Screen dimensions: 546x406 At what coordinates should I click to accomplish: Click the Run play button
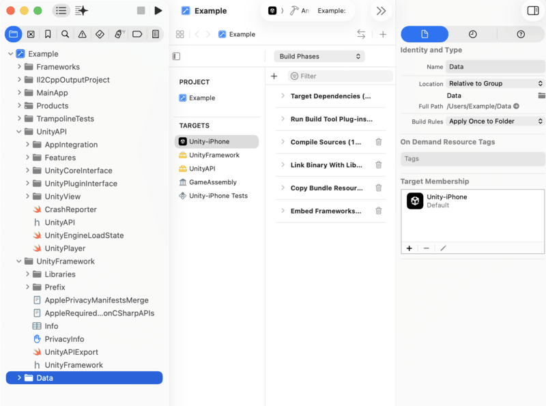[x=158, y=11]
